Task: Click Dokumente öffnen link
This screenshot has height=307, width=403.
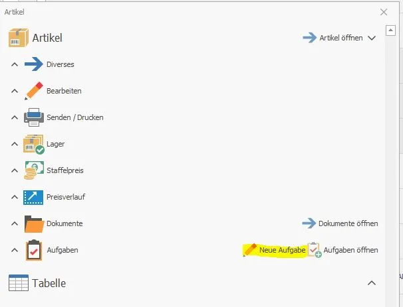Action: coord(340,223)
